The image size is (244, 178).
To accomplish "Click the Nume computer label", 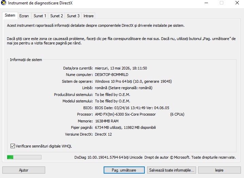I will [x=80, y=75].
